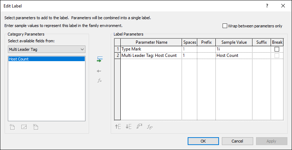
Task: Click the Sample Value cell for Type Mark
Action: click(x=234, y=49)
